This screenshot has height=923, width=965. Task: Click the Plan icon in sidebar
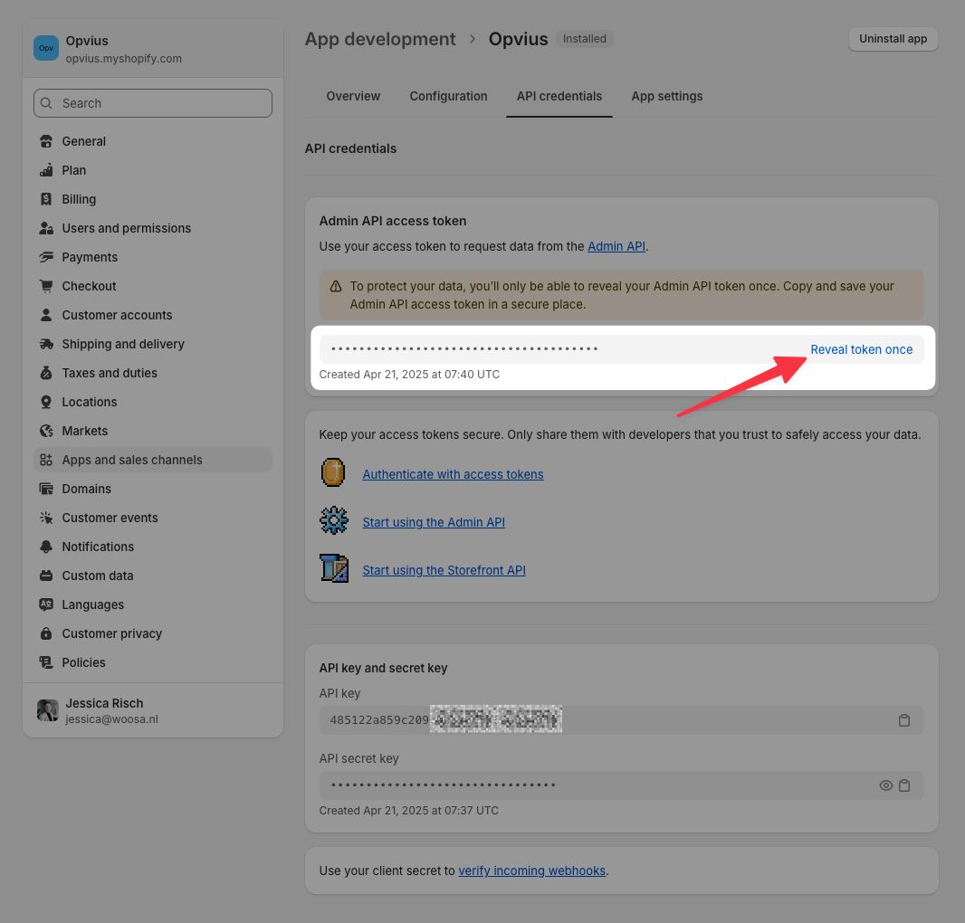click(46, 170)
